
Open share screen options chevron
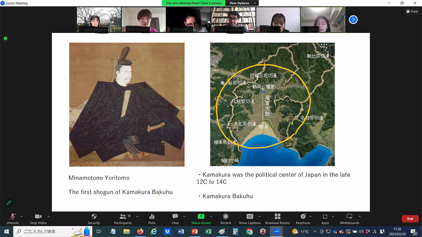click(x=211, y=217)
